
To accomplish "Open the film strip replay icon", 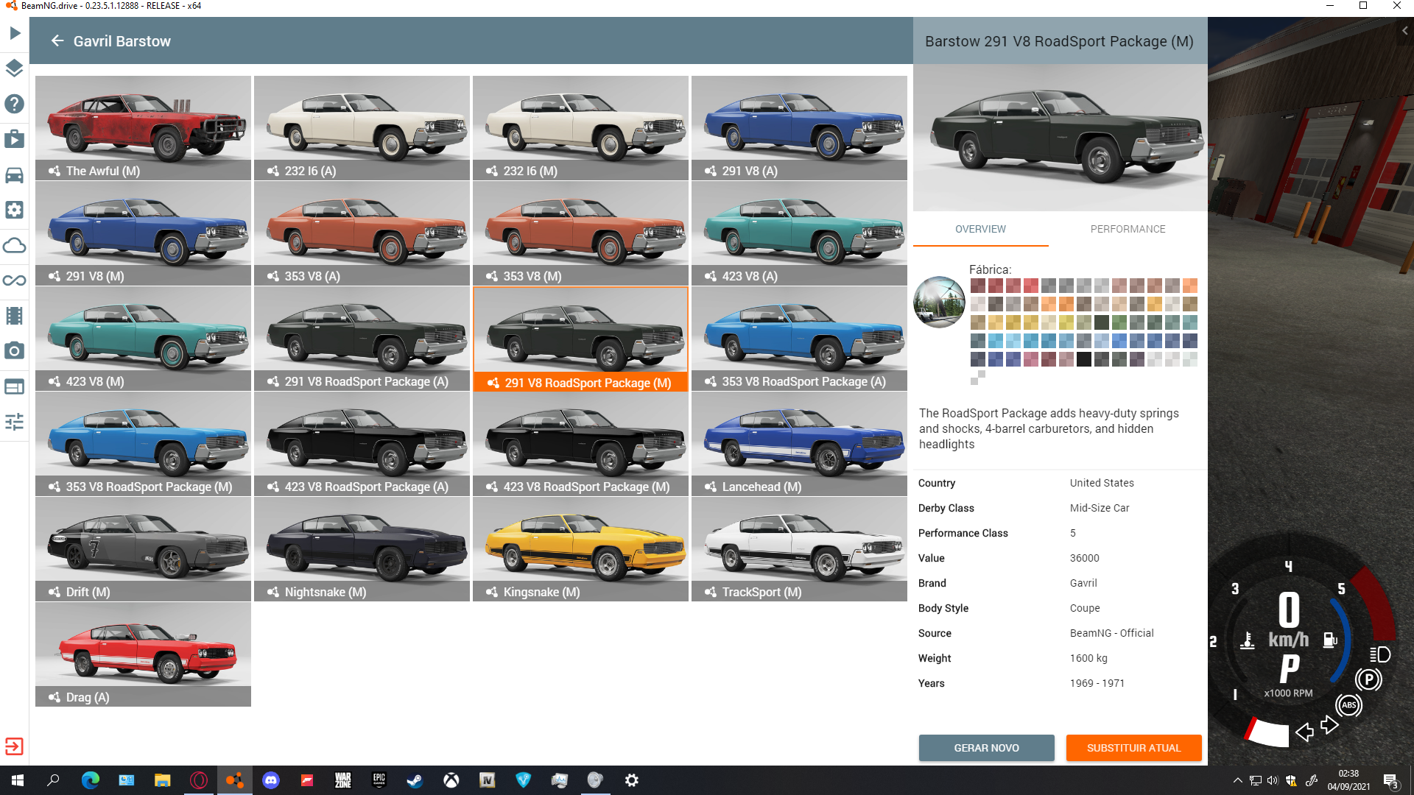I will (x=15, y=316).
